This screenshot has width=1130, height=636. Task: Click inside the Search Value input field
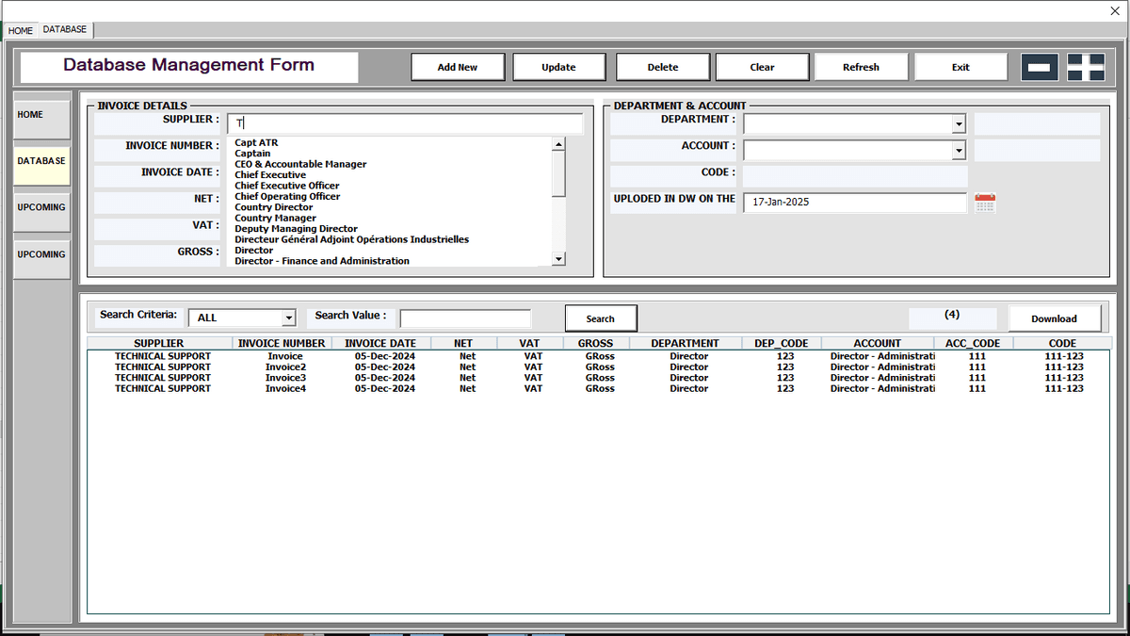(465, 318)
